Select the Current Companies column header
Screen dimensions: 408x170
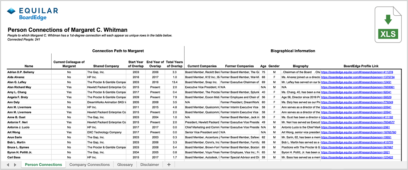202,66
